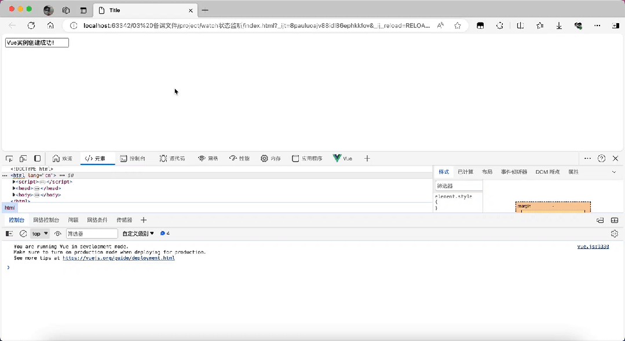This screenshot has height=341, width=625.
Task: Open the profile avatar icon
Action: coord(49,10)
